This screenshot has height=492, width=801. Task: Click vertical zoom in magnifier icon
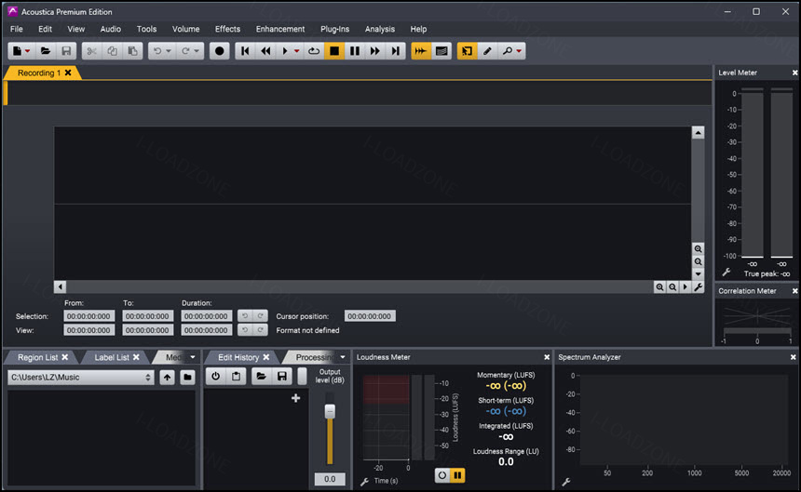698,249
